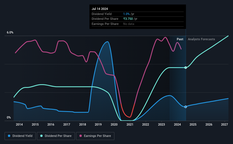The image size is (233, 144).
Task: Click the 2027 x-axis year label
Action: pos(224,124)
